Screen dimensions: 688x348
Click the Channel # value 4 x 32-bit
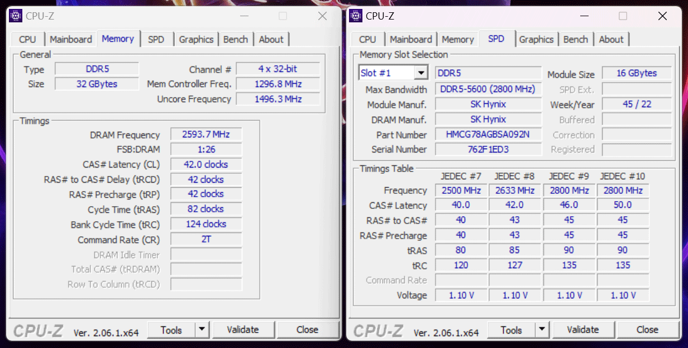point(278,69)
